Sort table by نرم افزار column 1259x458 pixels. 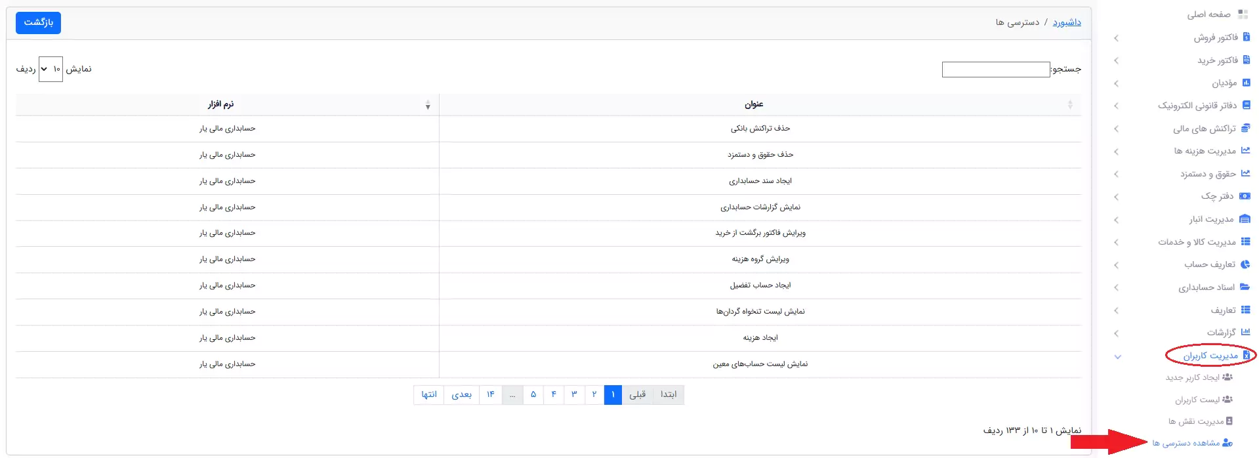227,104
